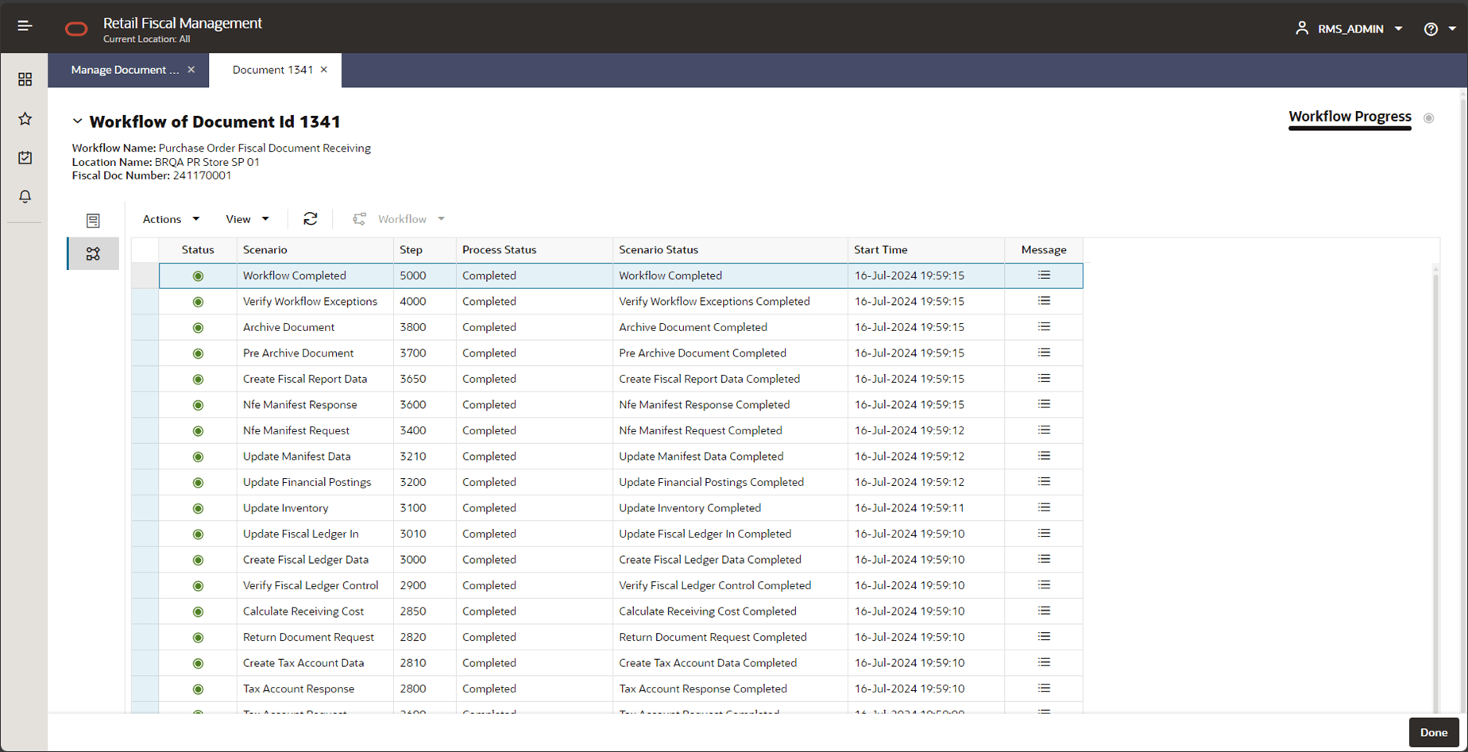Open the hamburger navigation menu
Screen dimensions: 1468x752
[x=25, y=26]
